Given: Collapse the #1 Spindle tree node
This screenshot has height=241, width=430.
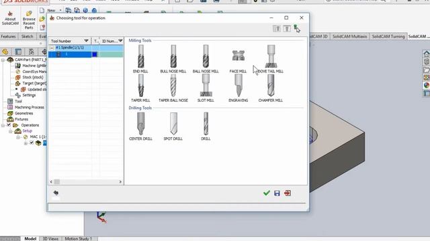Looking at the screenshot, I should [x=52, y=48].
